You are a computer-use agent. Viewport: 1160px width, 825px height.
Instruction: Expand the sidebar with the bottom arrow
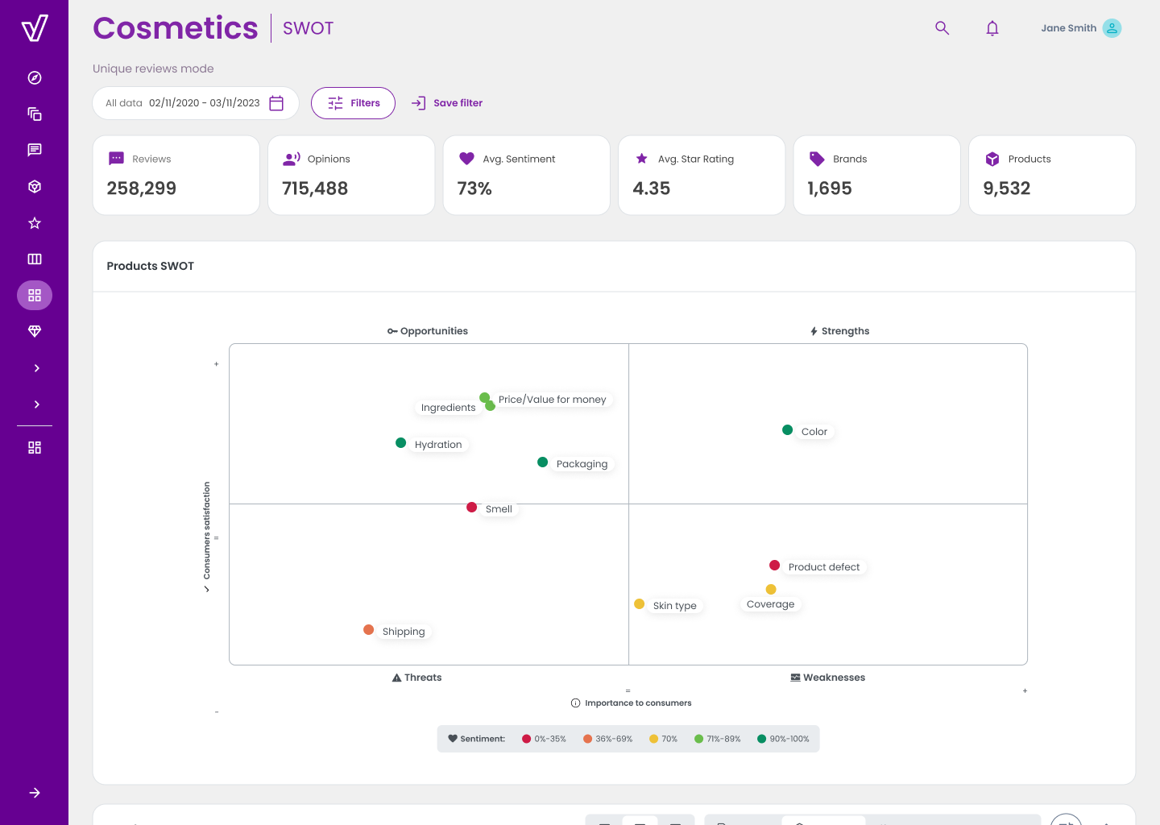35,793
